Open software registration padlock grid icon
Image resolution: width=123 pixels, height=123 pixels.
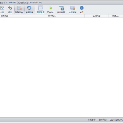tap(72, 8)
